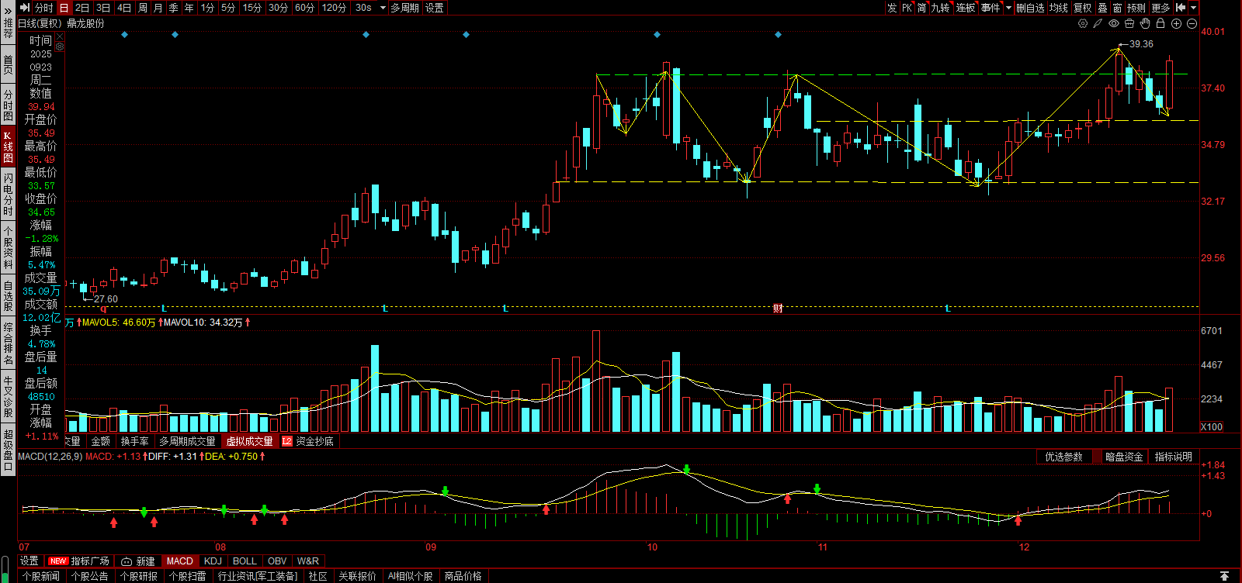Expand the sidebar double-chevron icon
Screen dimensions: 1242x583
pos(8,12)
